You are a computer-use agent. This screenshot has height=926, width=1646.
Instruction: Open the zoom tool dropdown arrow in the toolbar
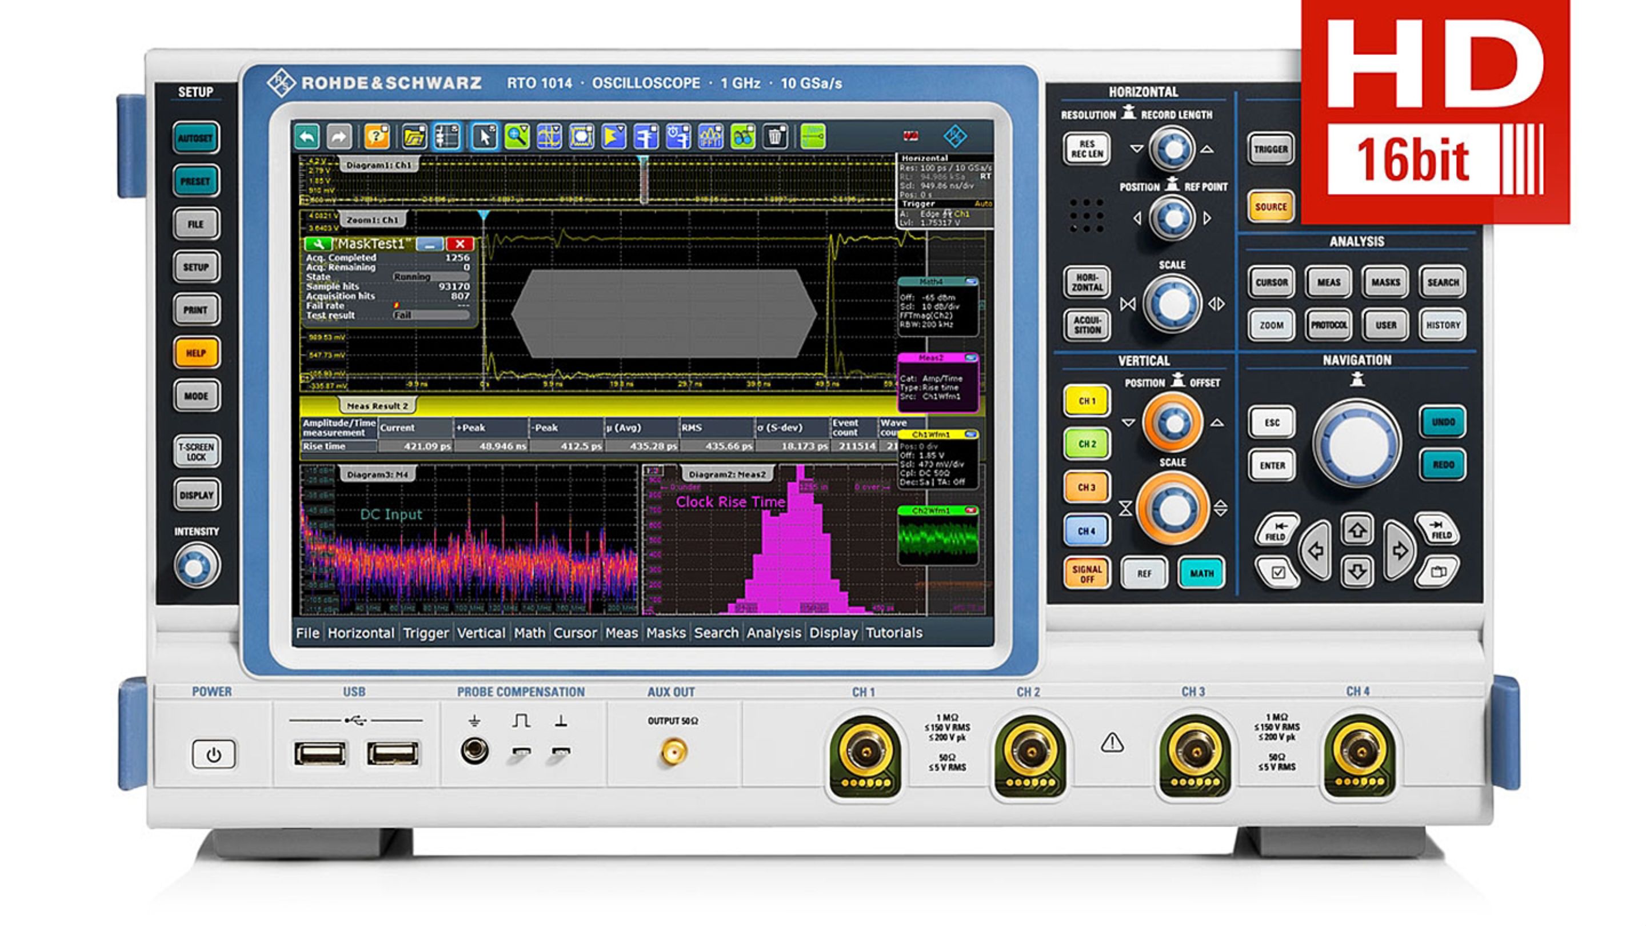tap(525, 128)
